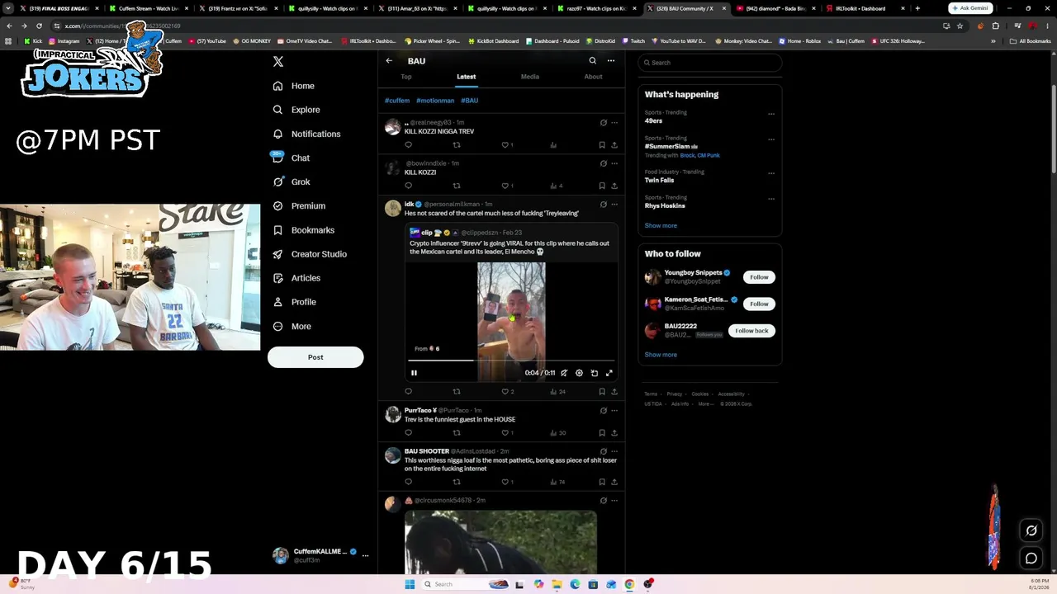Follow back BAU22222
The height and width of the screenshot is (594, 1057).
coord(751,331)
